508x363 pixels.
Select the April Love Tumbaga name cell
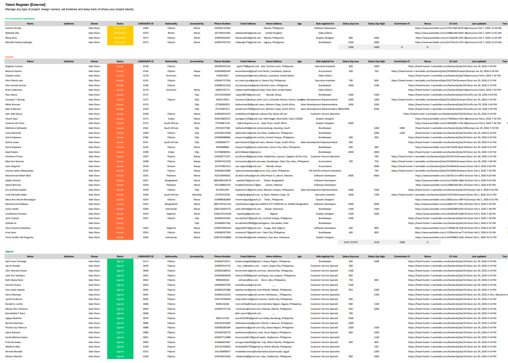tap(16, 261)
